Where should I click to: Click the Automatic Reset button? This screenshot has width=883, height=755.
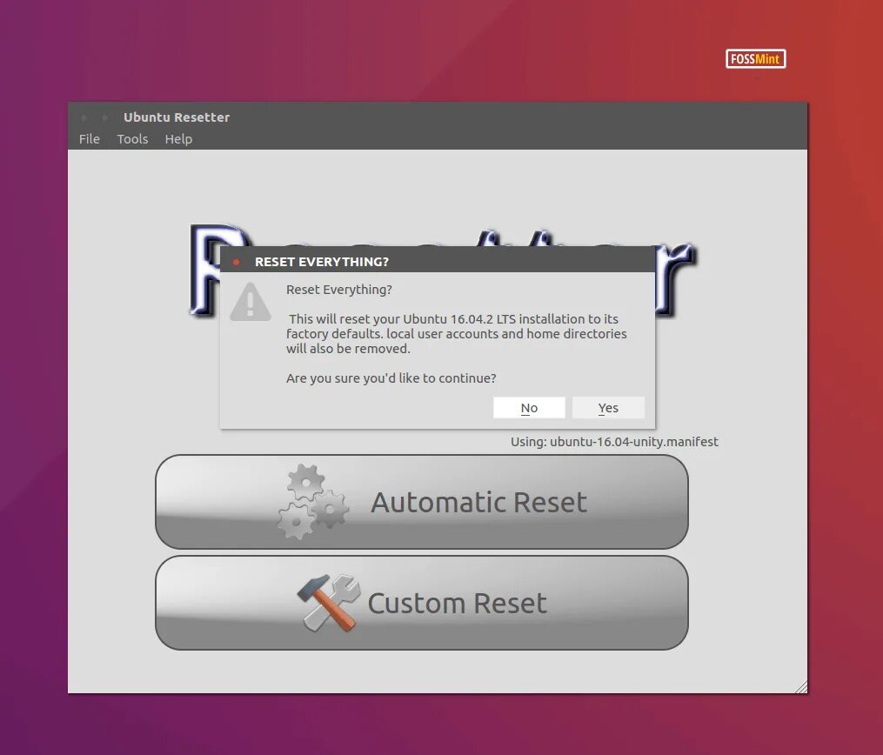click(422, 502)
